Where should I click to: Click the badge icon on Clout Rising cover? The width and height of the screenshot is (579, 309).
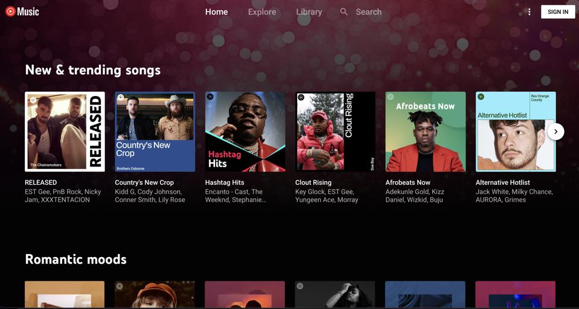click(301, 97)
